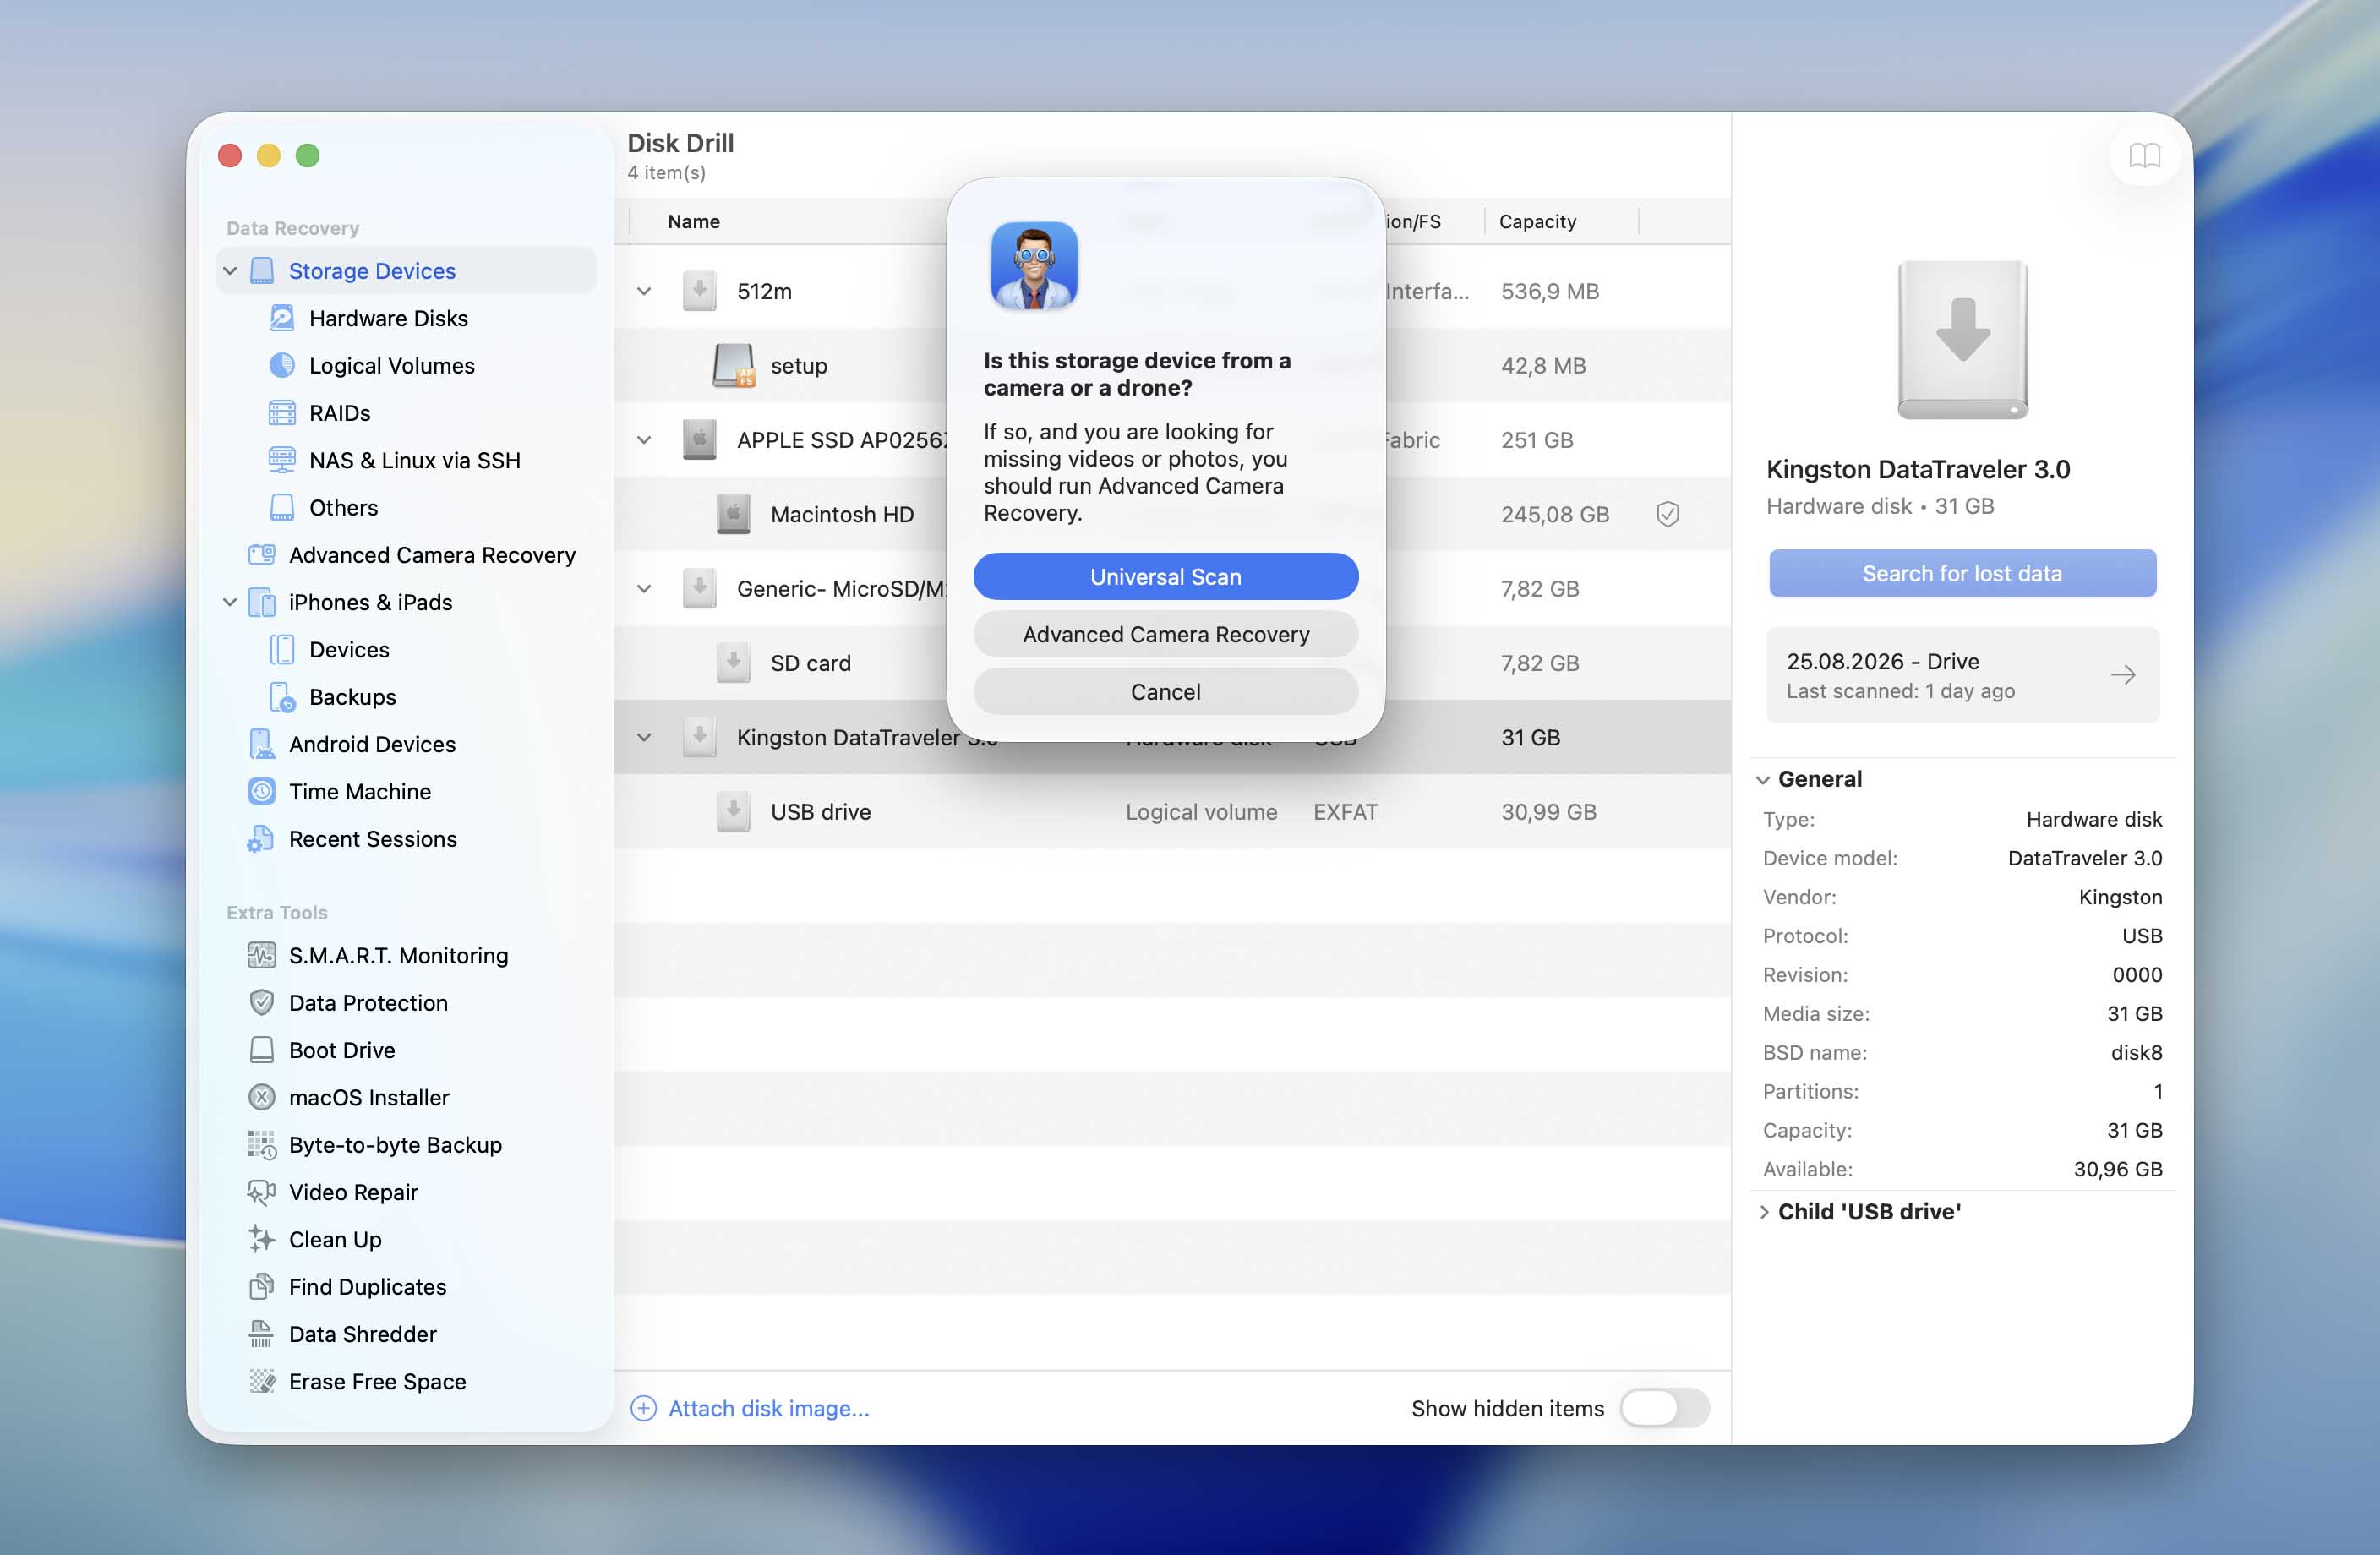Click the 30,99 GB capacity cell
This screenshot has height=1555, width=2380.
pyautogui.click(x=1548, y=812)
